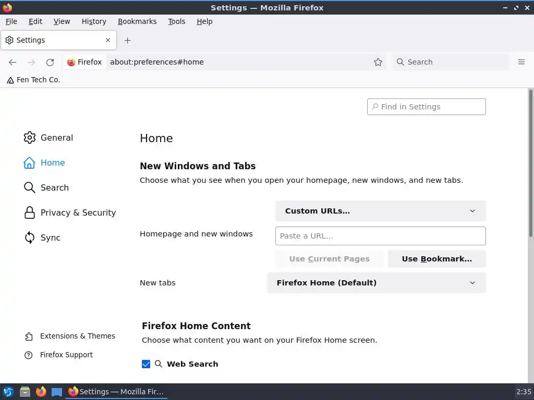Click the Settings — Mozilla Firefox taskbar entry
The height and width of the screenshot is (400, 534).
(116, 392)
